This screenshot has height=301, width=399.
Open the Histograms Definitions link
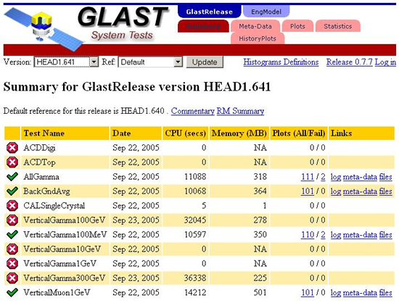281,62
